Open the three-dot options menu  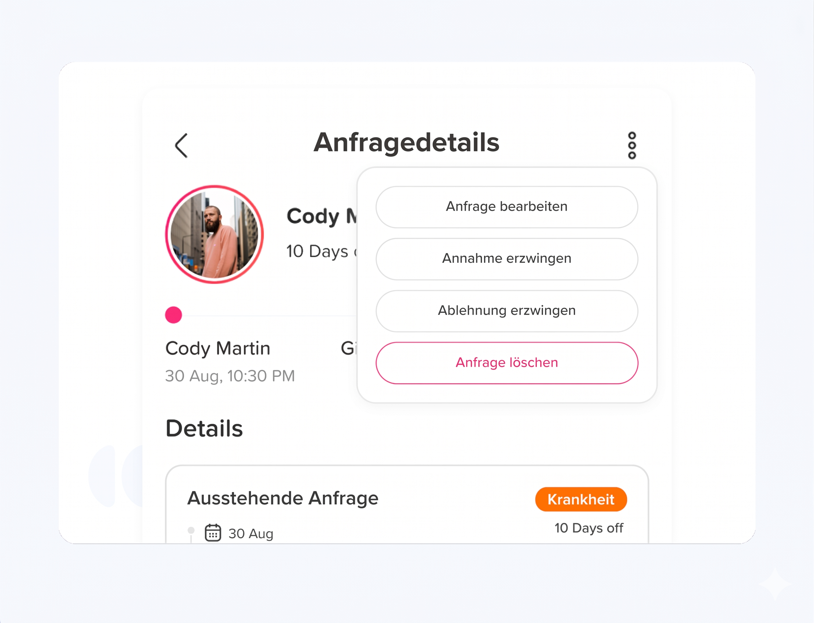click(632, 145)
